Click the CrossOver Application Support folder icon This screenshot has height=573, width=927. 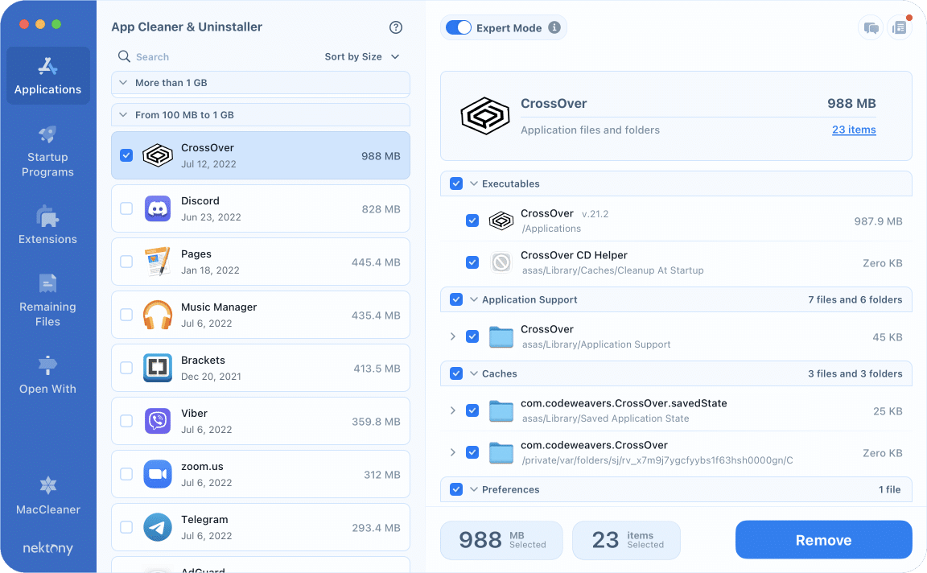[501, 336]
